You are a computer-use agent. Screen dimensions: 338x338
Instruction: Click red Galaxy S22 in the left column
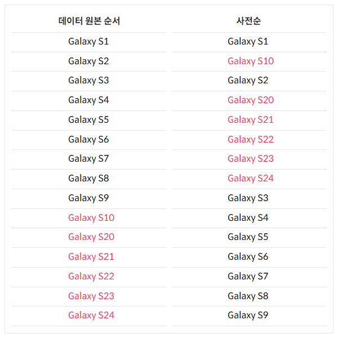click(91, 277)
